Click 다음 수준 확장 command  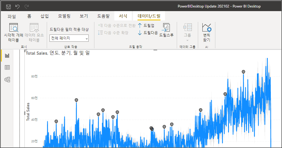coord(113,33)
